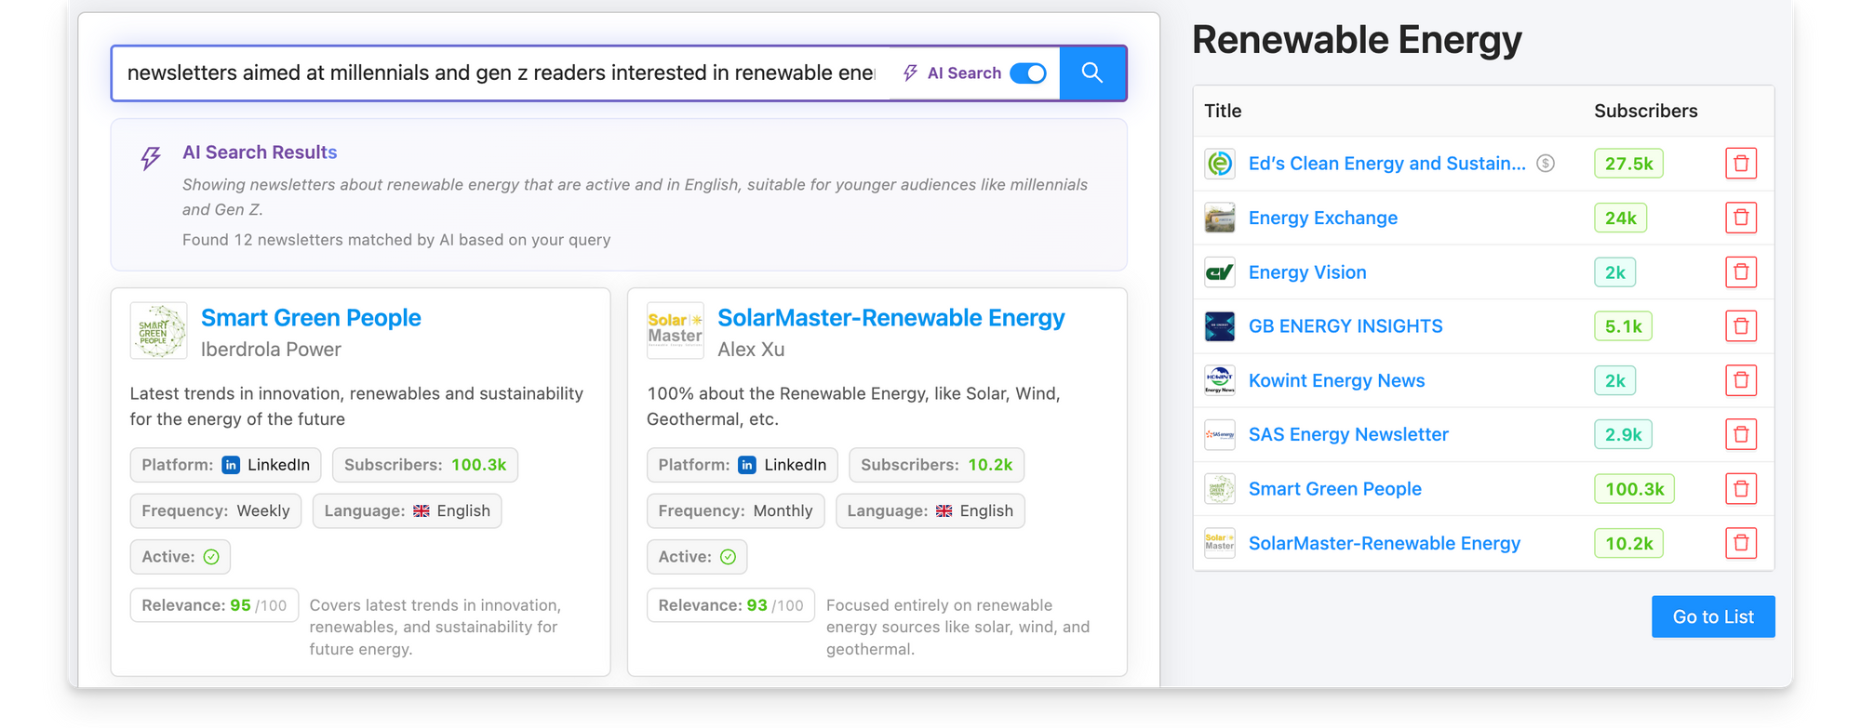Click AI Search Results lightning icon

(x=151, y=158)
